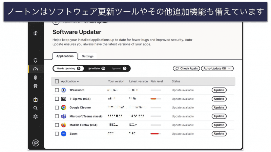Open the Home icon in sidebar

tap(36, 33)
